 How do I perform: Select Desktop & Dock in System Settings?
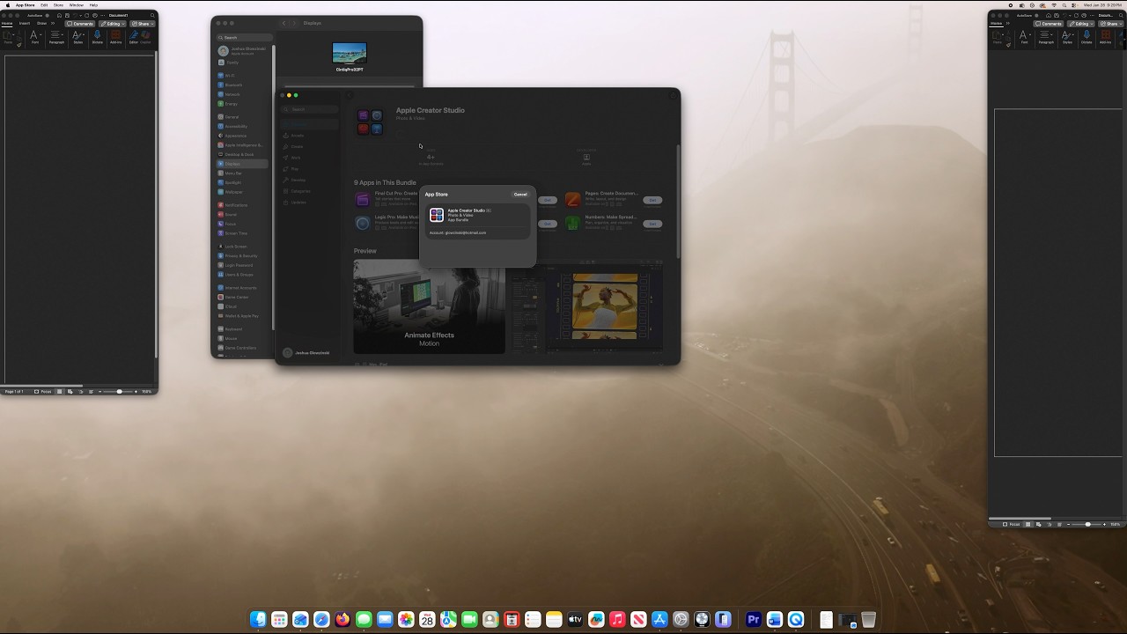click(x=244, y=154)
